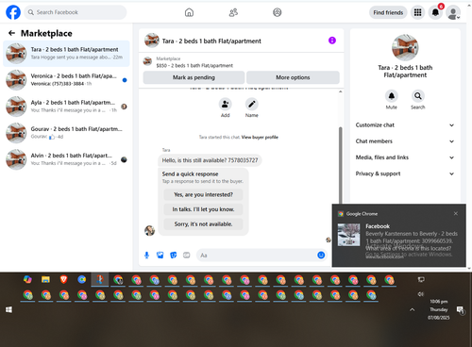
Task: Click the message Hello, is this still available?
Action: [210, 160]
